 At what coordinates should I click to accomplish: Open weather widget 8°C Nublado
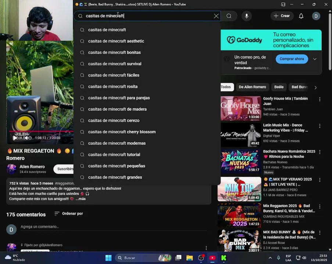click(15, 258)
